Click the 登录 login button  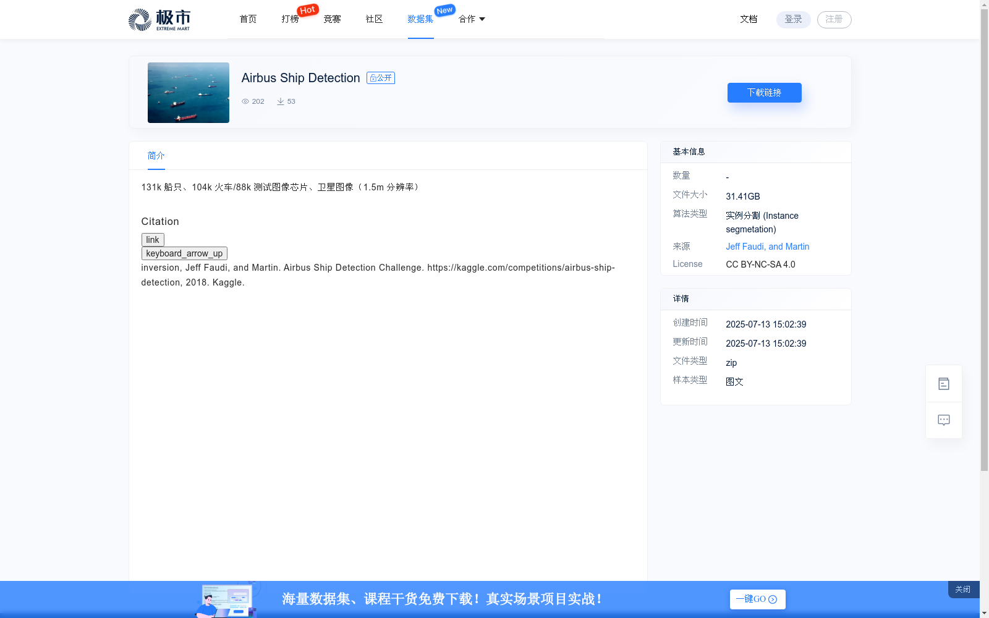794,19
